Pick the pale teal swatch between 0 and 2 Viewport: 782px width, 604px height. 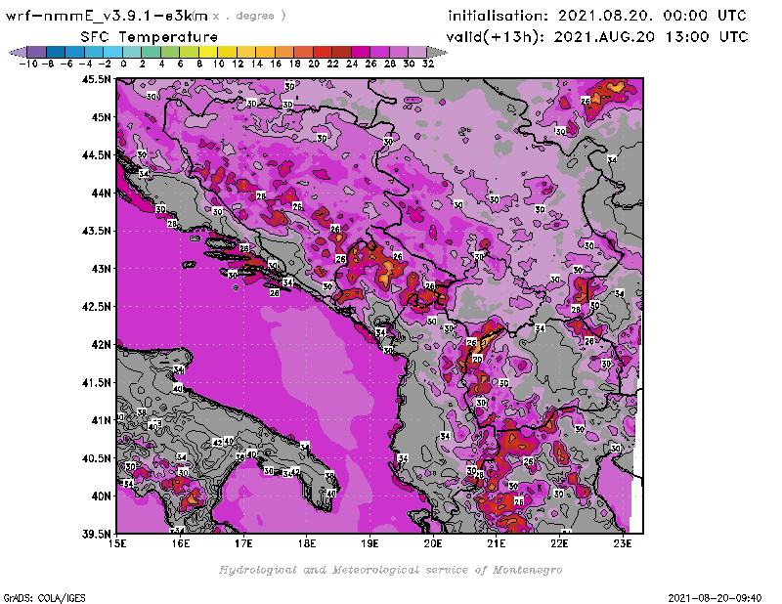(x=132, y=52)
